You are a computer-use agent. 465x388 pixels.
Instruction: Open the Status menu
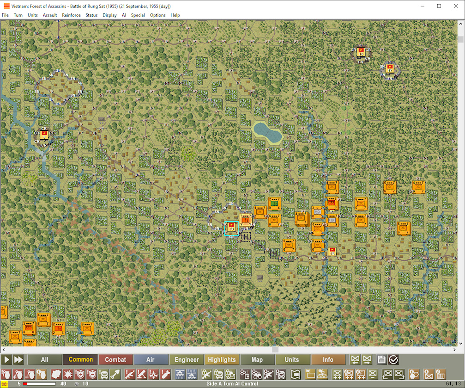click(x=91, y=15)
